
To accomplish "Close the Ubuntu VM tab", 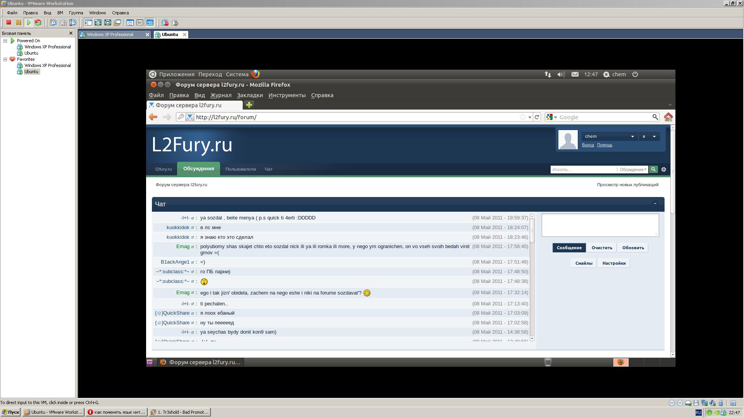I will (x=184, y=34).
